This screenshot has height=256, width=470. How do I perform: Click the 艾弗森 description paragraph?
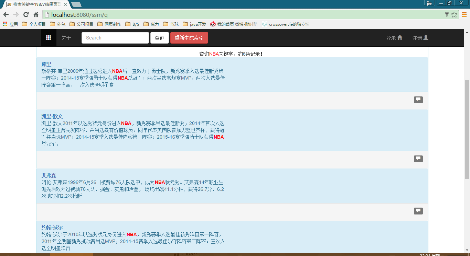point(133,189)
